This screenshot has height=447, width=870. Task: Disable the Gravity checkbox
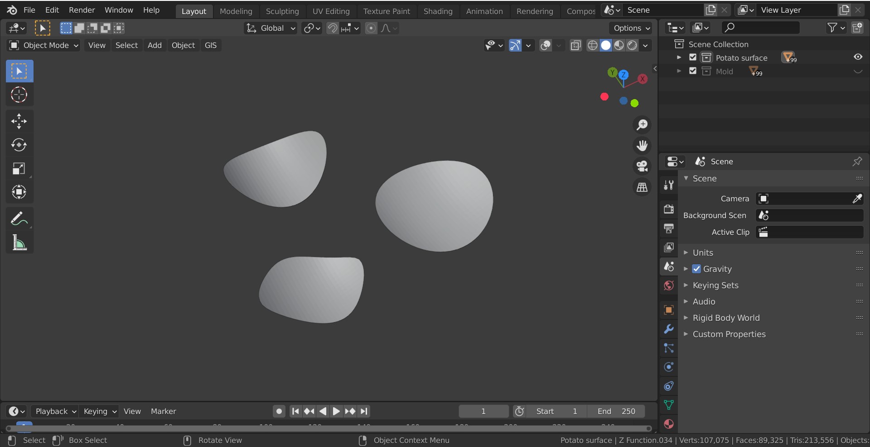(x=696, y=269)
